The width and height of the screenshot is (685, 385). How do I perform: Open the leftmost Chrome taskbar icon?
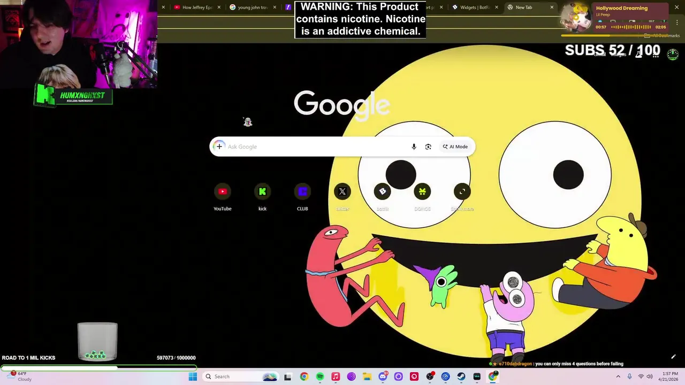[304, 376]
